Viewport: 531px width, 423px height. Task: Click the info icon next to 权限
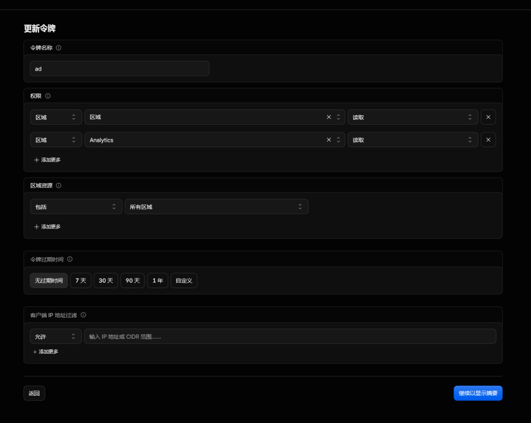48,96
